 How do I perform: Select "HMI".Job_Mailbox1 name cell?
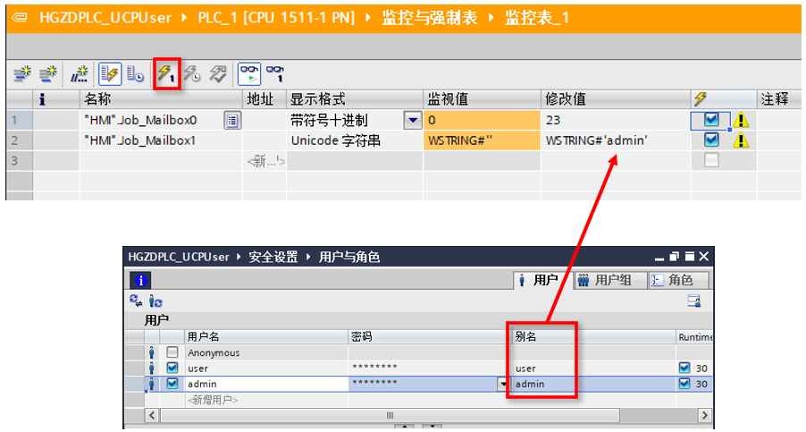[x=160, y=140]
